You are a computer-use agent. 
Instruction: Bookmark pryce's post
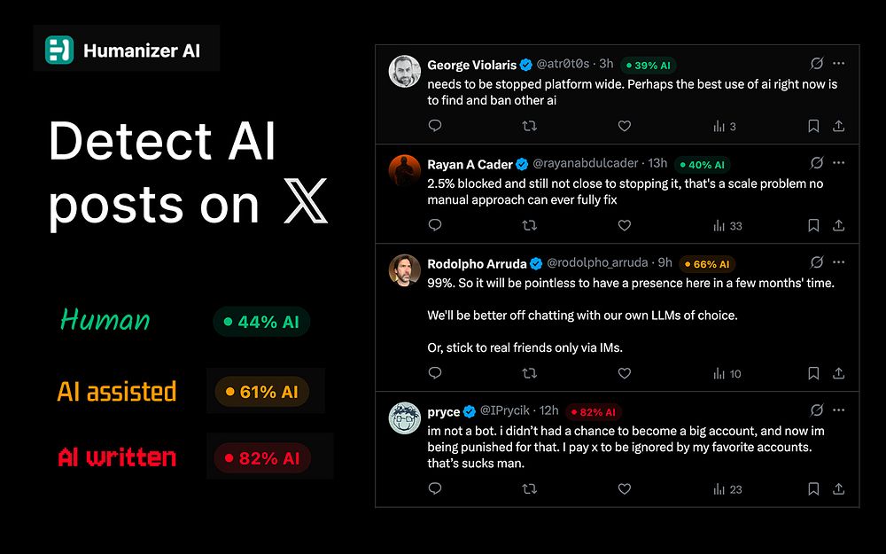click(x=813, y=489)
